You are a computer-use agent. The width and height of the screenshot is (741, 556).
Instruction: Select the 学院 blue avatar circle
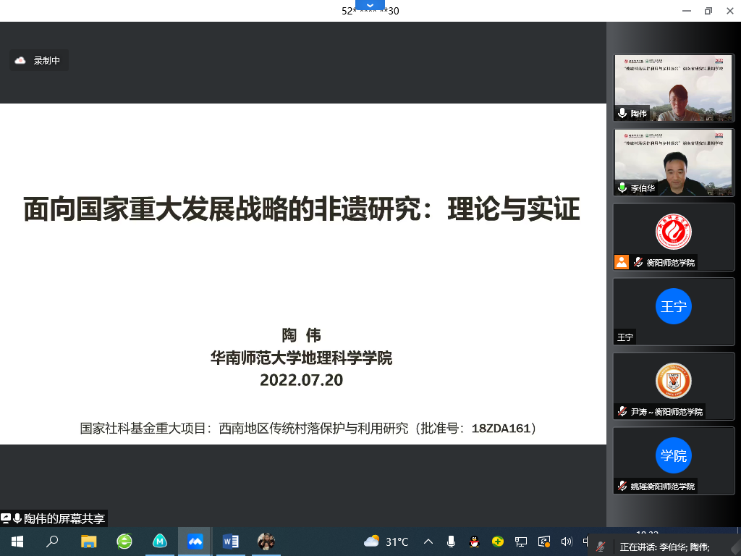674,455
